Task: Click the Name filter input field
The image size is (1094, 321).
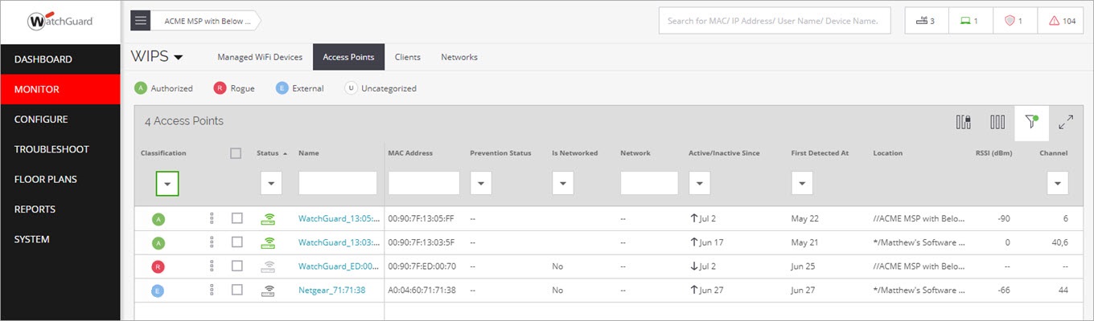Action: coord(338,184)
